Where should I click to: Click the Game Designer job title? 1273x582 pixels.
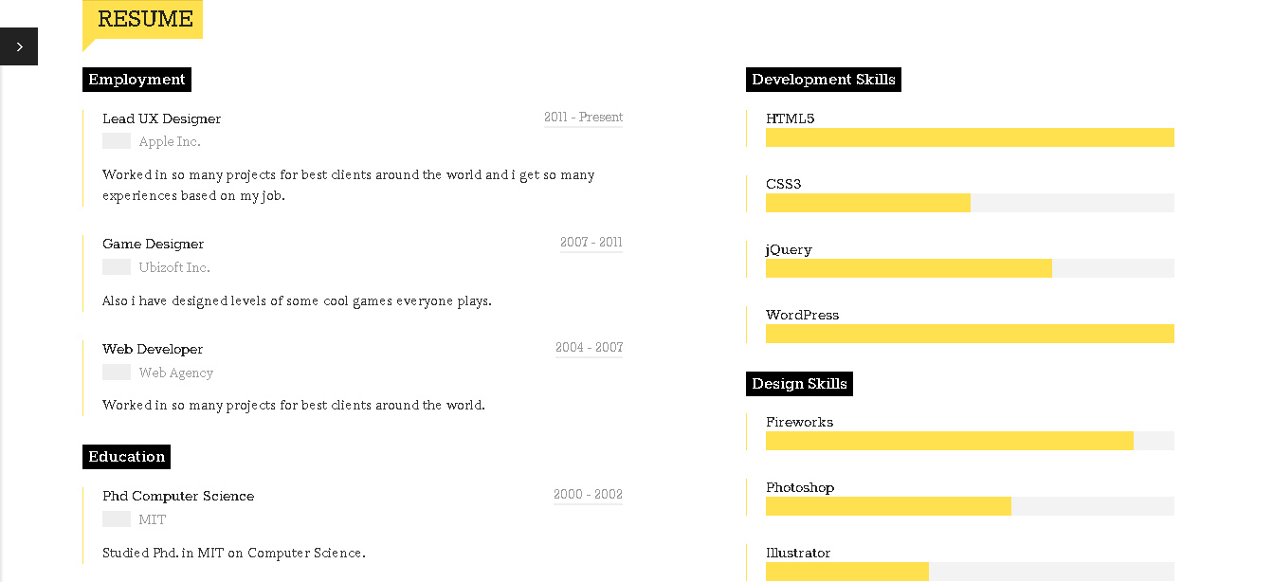(x=154, y=244)
